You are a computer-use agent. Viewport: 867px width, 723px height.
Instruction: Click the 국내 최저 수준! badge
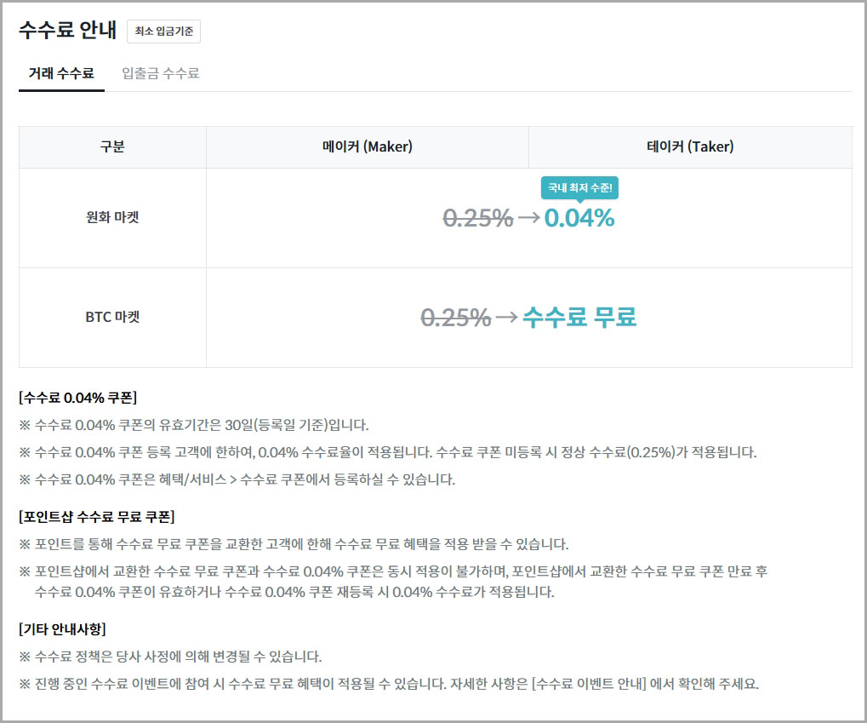point(581,188)
